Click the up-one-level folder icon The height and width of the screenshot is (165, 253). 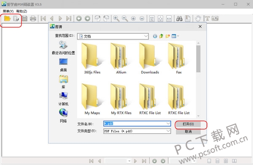click(x=161, y=36)
